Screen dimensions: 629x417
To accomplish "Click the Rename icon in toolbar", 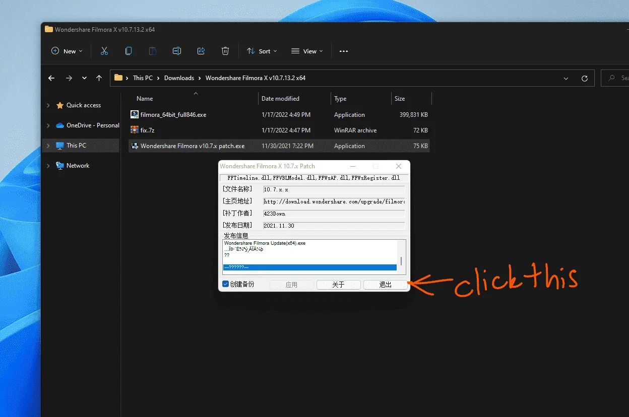I will point(177,51).
